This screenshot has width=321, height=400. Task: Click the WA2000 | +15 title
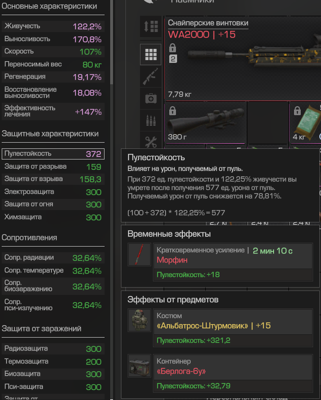pyautogui.click(x=202, y=34)
